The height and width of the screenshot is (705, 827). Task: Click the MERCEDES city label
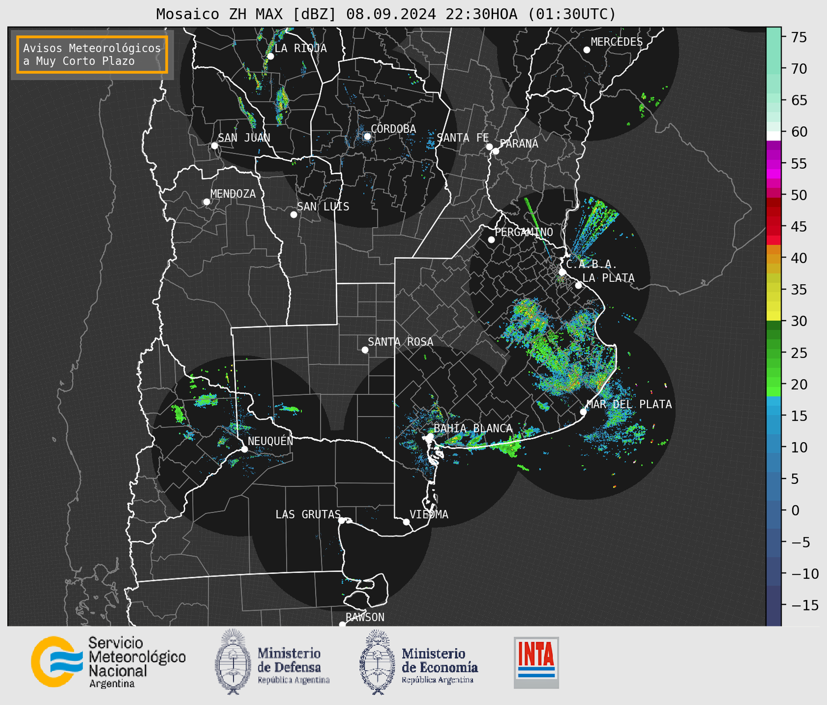(x=617, y=42)
